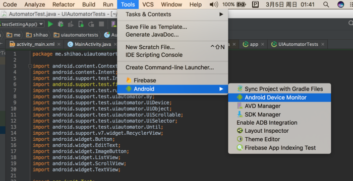Click the SDK Manager download icon

pos(240,114)
